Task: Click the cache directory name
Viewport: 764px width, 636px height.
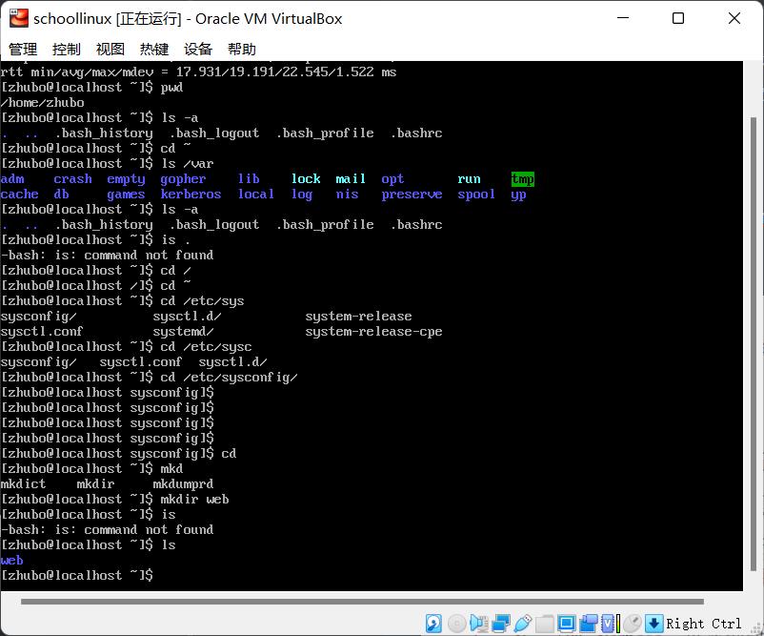Action: (19, 195)
